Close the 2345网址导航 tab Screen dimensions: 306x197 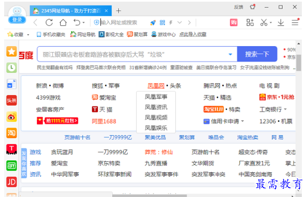click(106, 11)
